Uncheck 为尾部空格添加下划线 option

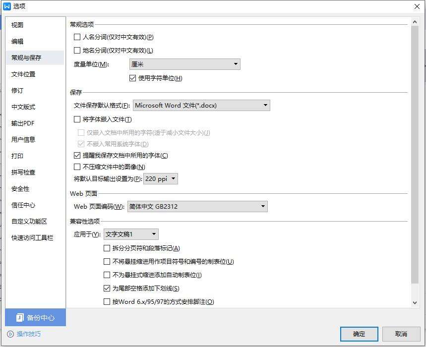point(107,288)
